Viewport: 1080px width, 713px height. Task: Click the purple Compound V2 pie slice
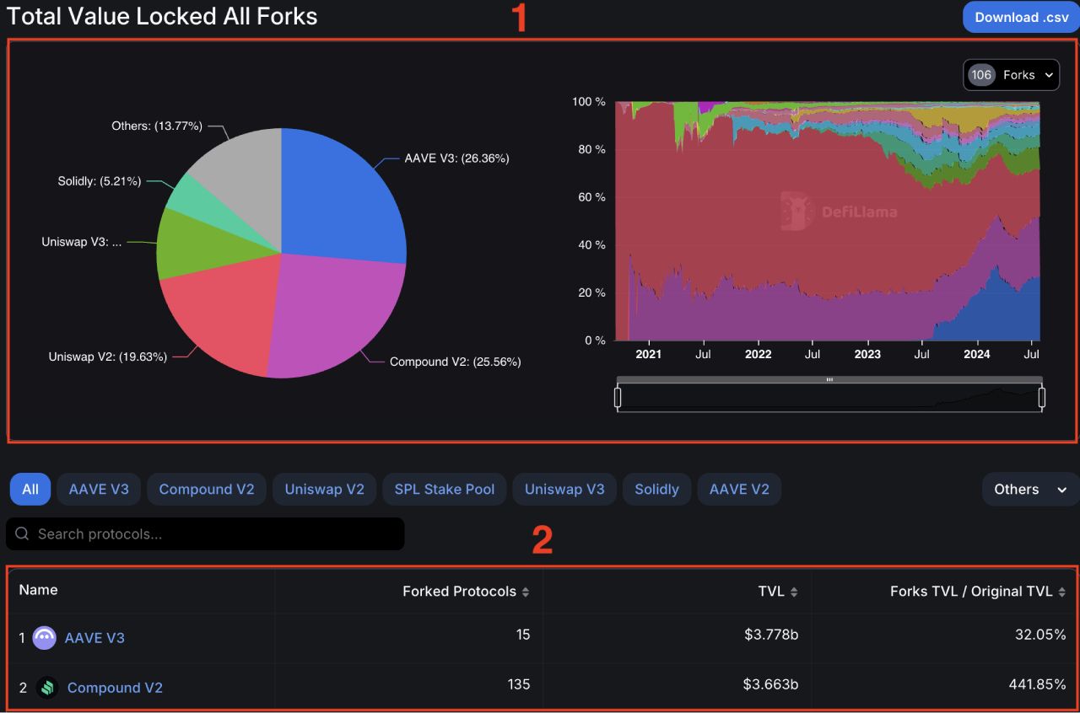(337, 316)
